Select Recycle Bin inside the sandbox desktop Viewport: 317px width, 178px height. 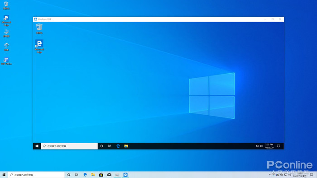[x=39, y=28]
